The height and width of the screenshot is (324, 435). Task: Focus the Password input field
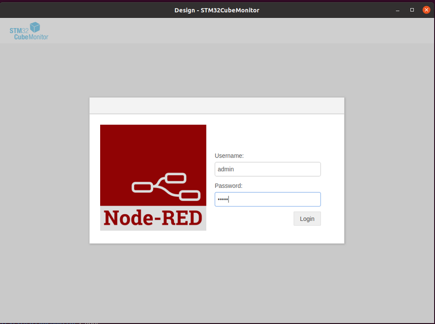268,199
